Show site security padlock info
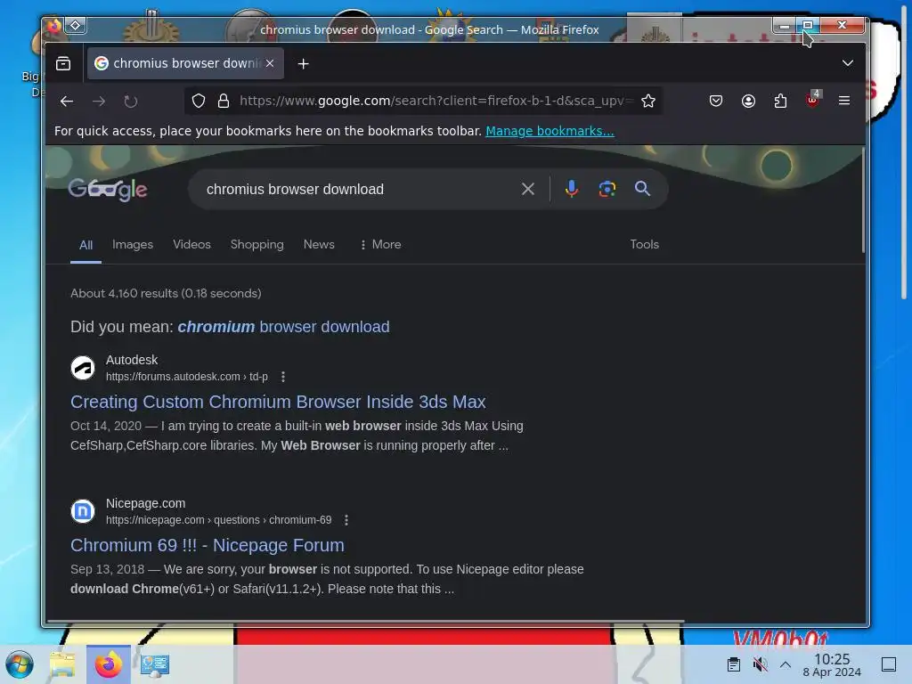Viewport: 912px width, 684px height. (224, 102)
